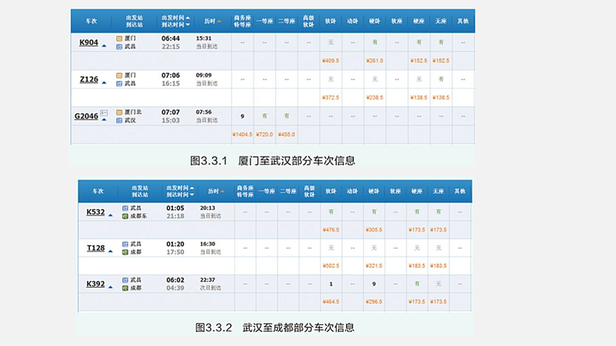Sort by 到达时间 arrow in 武汉至成都 table
This screenshot has width=616, height=346.
click(192, 195)
